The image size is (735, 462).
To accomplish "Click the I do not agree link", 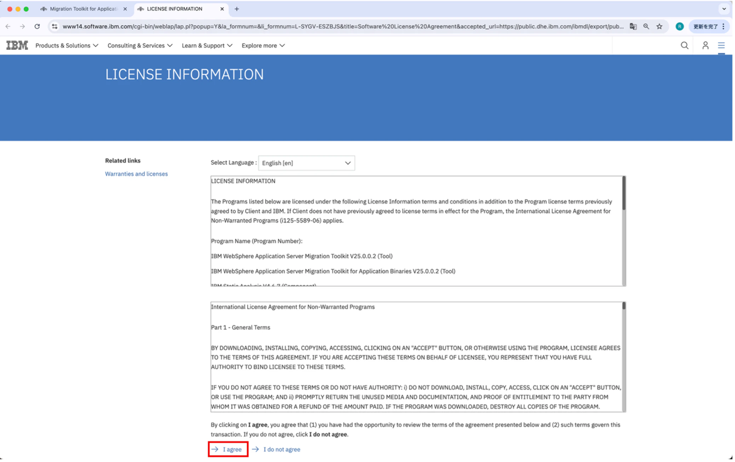I will [277, 449].
